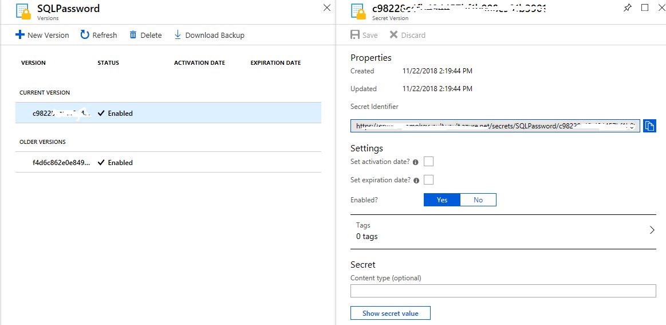Click the Content type optional field
Viewport: 666px width, 325px height.
503,291
